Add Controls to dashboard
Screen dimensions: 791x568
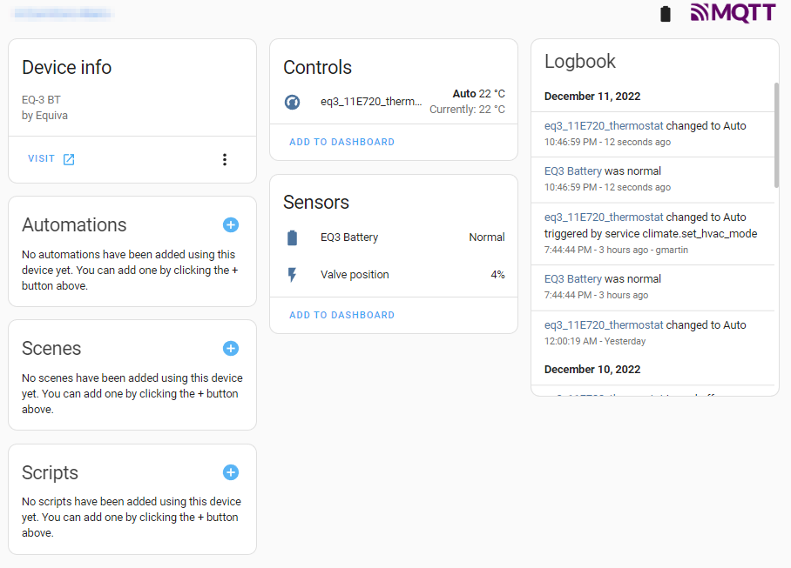click(341, 142)
